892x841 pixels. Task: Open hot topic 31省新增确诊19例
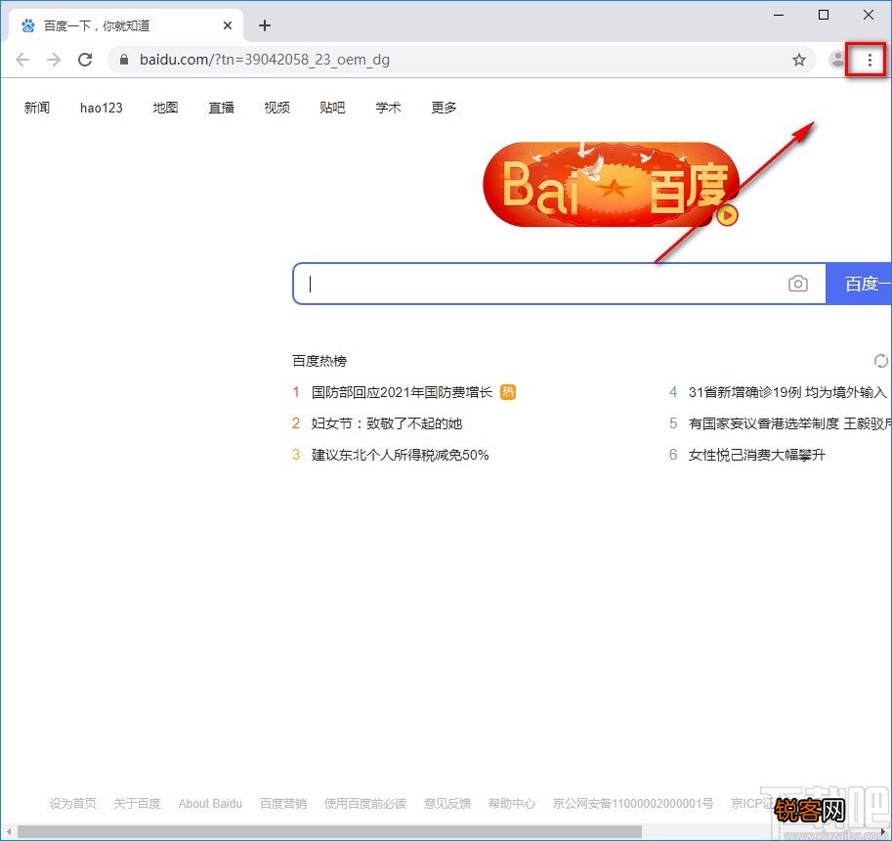[787, 392]
